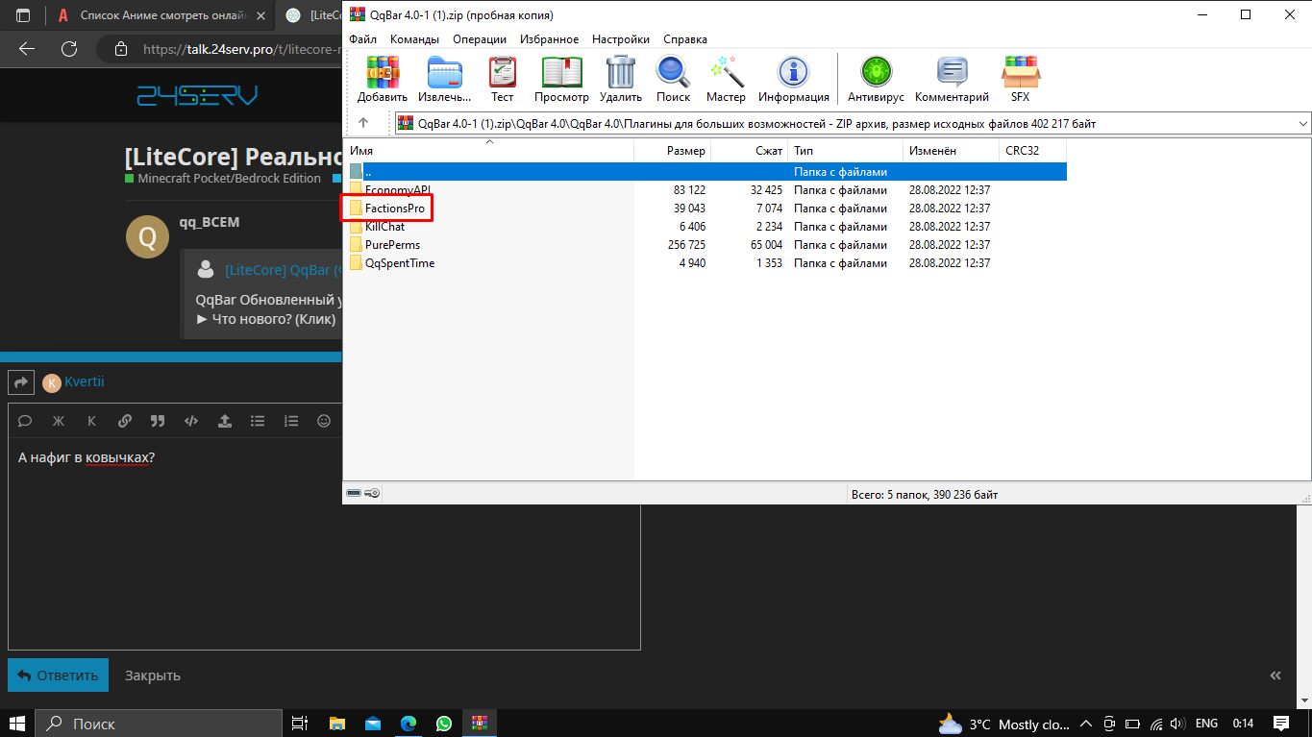This screenshot has height=737, width=1312.
Task: Insert a numbered list
Action: pyautogui.click(x=291, y=421)
